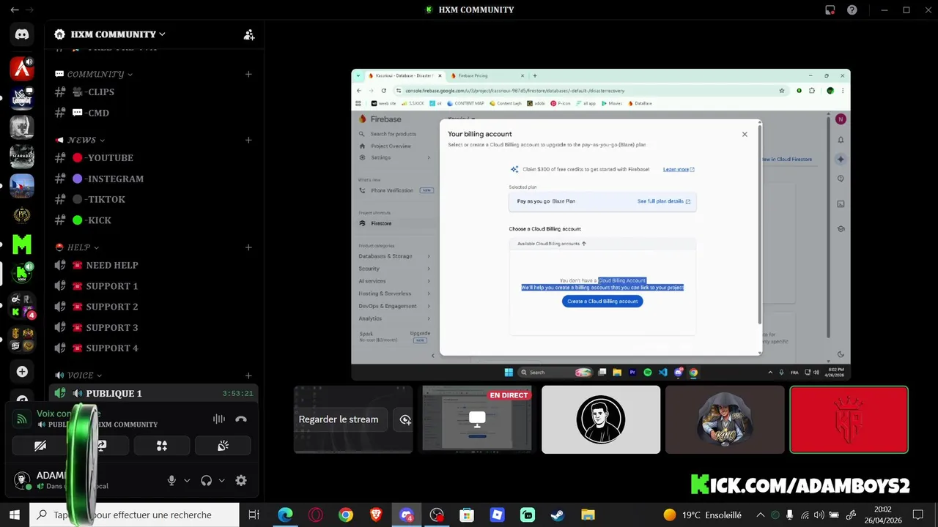Open Activities launcher button
The height and width of the screenshot is (527, 938).
click(x=162, y=446)
